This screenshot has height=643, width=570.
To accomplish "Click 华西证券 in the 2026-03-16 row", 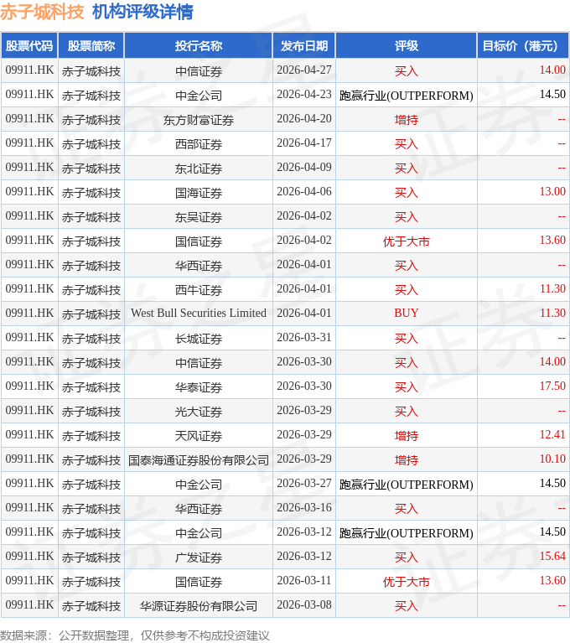I will click(199, 509).
